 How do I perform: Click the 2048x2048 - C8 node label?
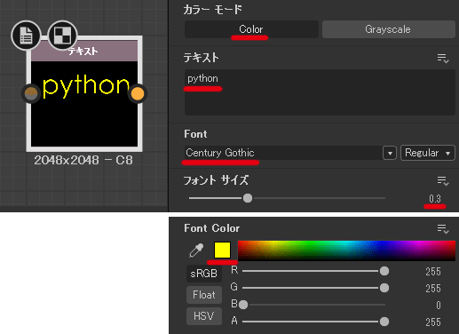pos(83,161)
